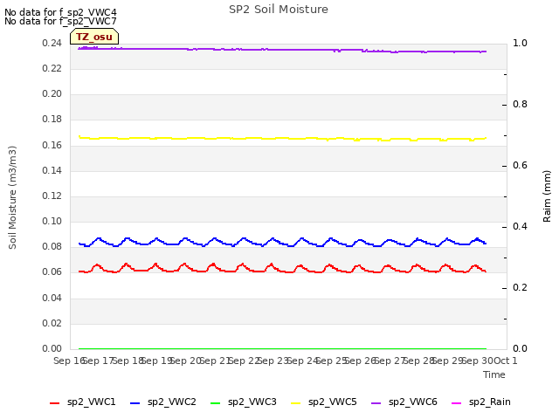559x419 pixels.
Task: Click the sp2_VWC3 legend entry
Action: click(244, 402)
